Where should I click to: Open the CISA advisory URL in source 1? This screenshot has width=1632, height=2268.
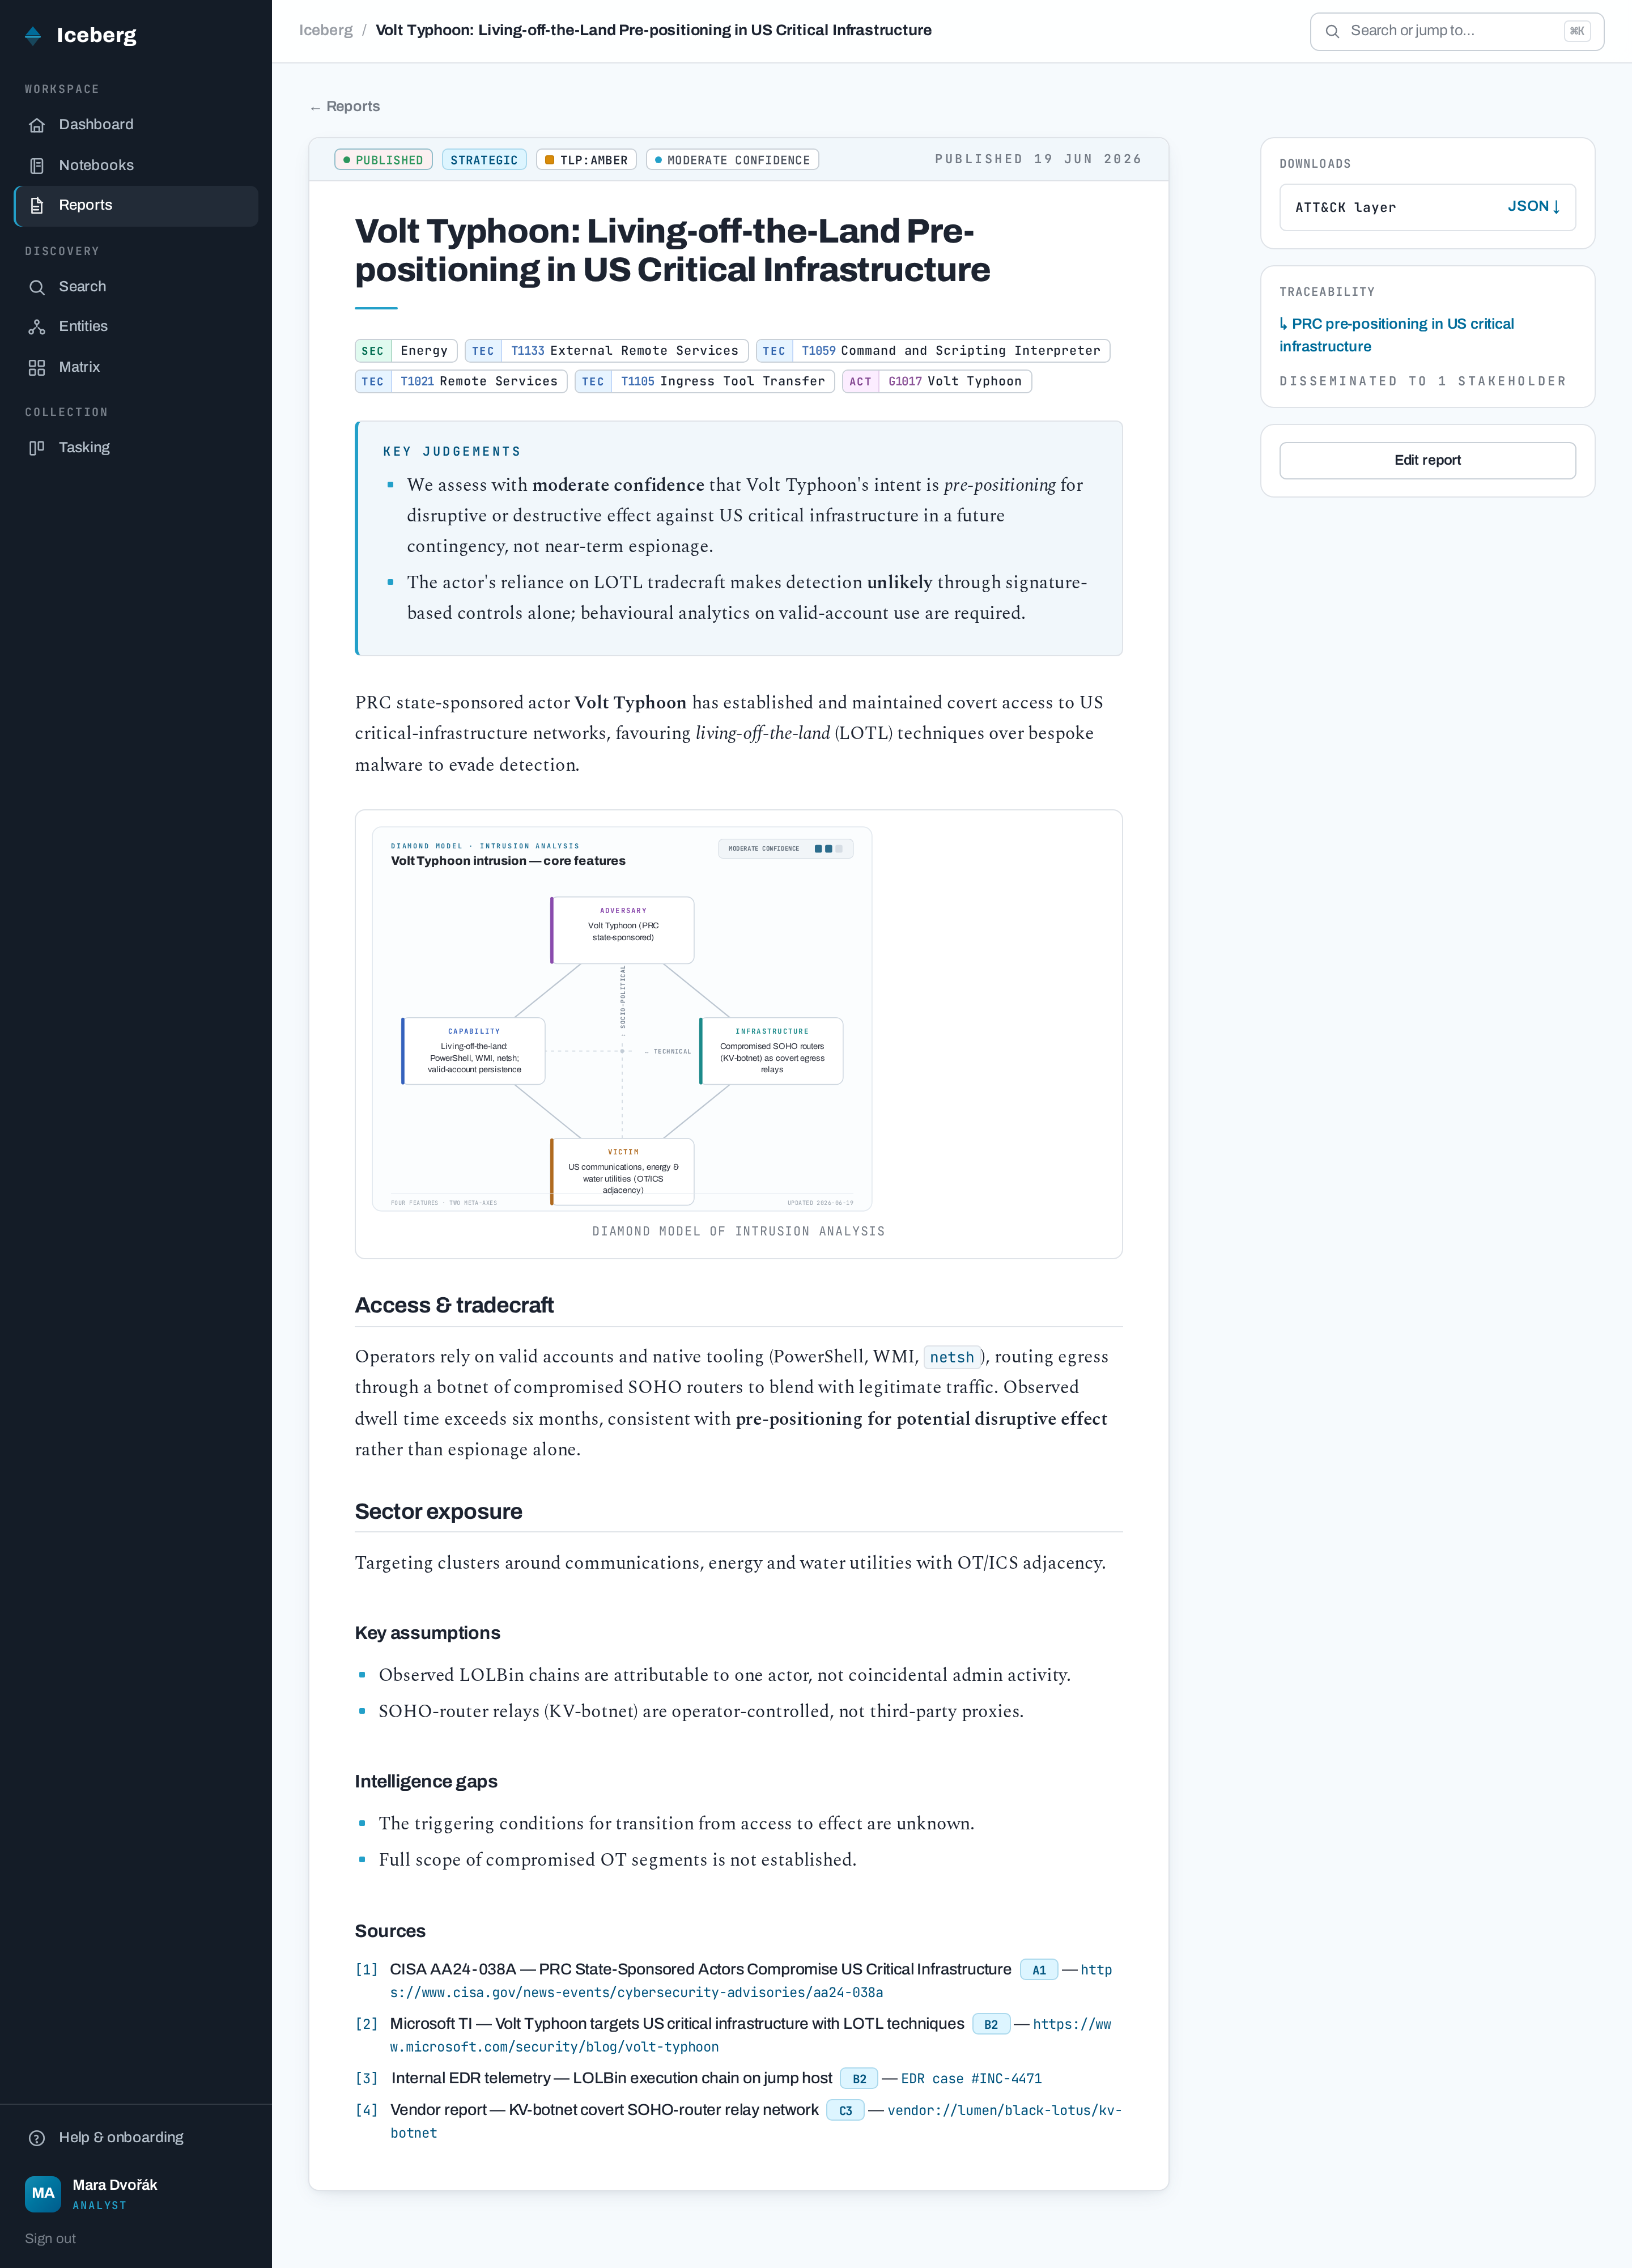751,1981
